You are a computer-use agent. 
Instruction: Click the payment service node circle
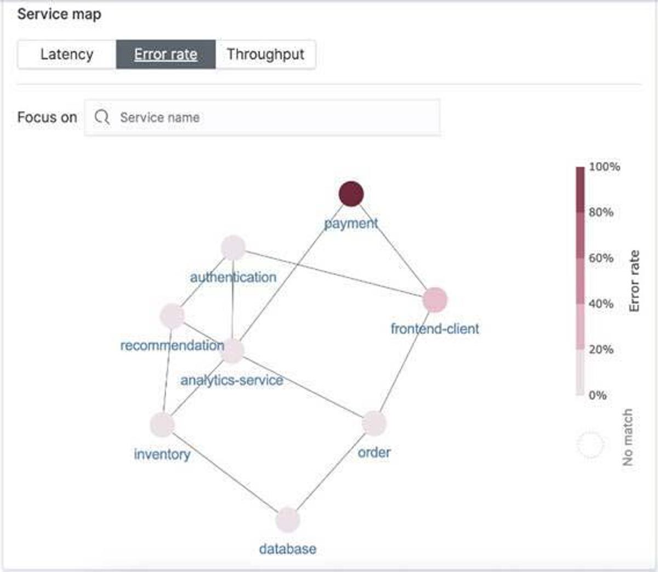pos(351,194)
